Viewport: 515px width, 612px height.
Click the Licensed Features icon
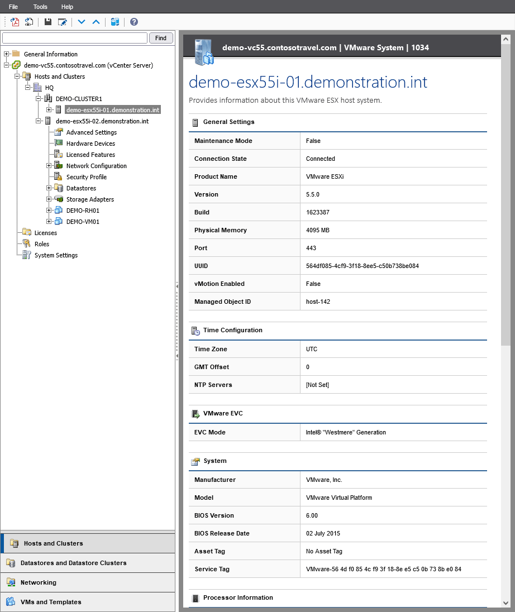point(58,154)
